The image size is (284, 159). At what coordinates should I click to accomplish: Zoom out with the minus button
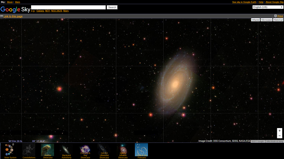click(x=280, y=136)
